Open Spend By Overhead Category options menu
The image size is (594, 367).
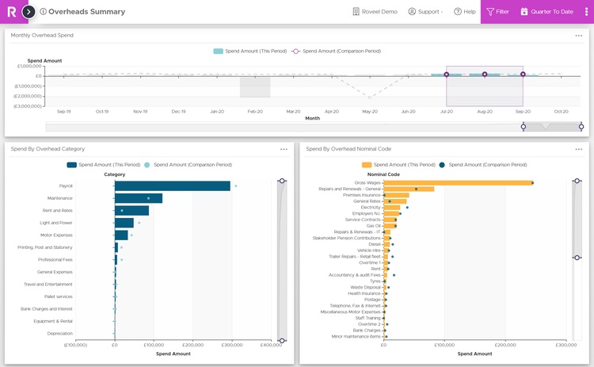click(284, 149)
